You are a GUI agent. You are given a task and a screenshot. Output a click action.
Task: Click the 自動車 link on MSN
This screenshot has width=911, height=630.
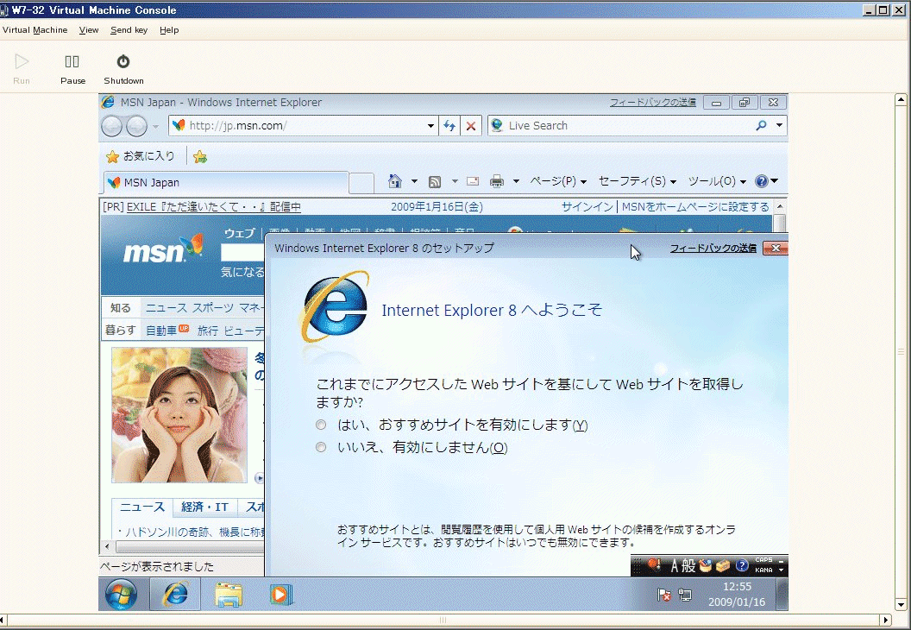(161, 331)
